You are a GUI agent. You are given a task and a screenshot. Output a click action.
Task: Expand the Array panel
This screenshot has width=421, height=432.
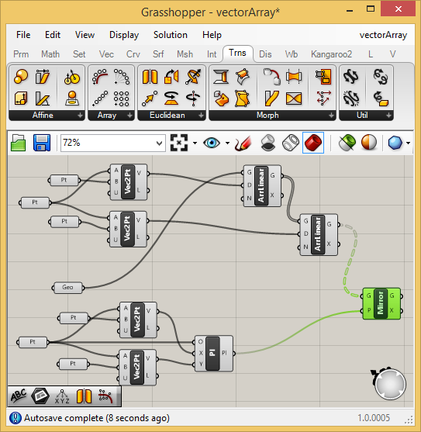[129, 115]
